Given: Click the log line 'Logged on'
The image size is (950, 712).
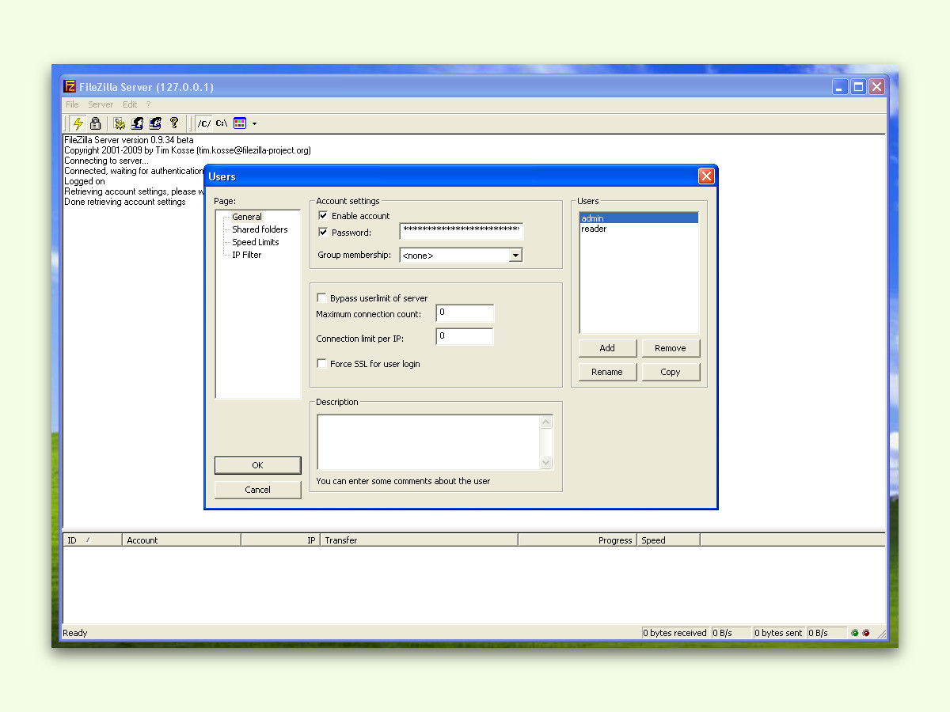Looking at the screenshot, I should 85,181.
